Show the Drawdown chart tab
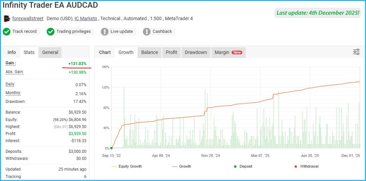 196,52
